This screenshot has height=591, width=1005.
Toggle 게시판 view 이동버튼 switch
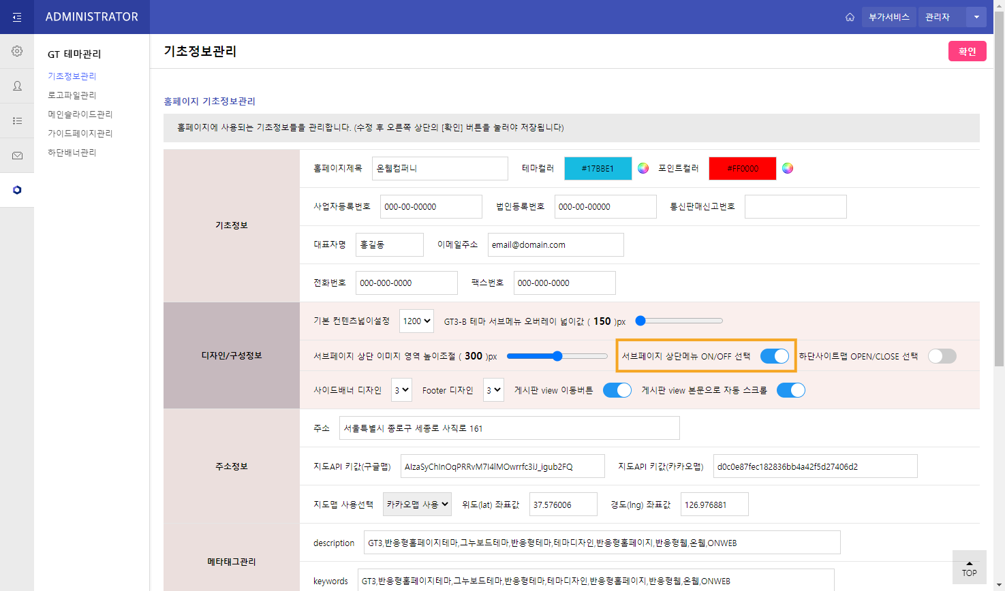tap(617, 390)
